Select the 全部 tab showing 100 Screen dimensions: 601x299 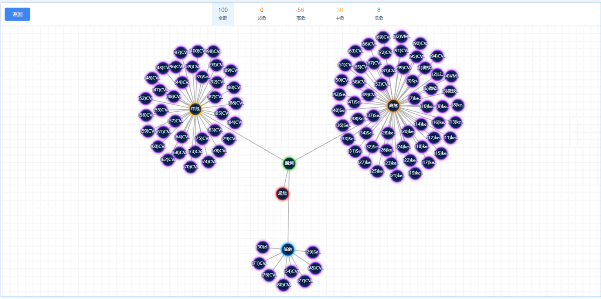click(x=223, y=14)
